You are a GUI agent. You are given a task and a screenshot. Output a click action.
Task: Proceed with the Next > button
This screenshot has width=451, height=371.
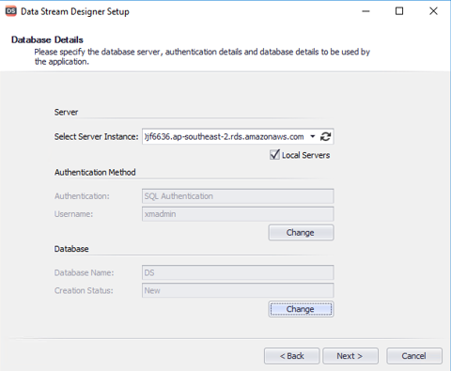click(350, 356)
